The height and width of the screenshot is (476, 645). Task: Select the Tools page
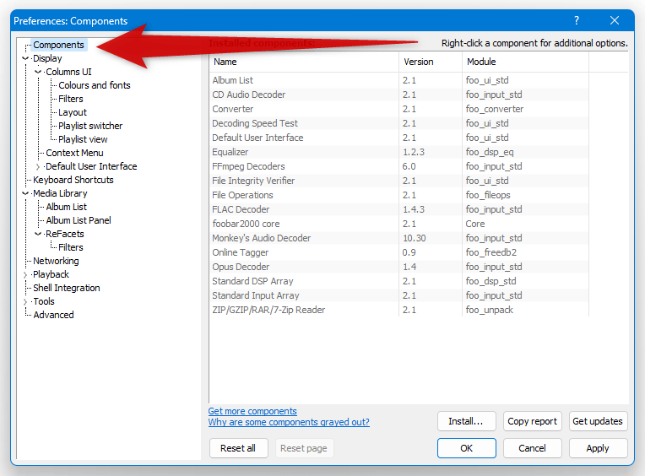[44, 301]
